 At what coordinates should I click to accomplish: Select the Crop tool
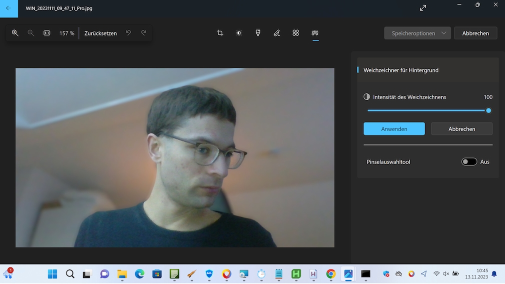[220, 33]
